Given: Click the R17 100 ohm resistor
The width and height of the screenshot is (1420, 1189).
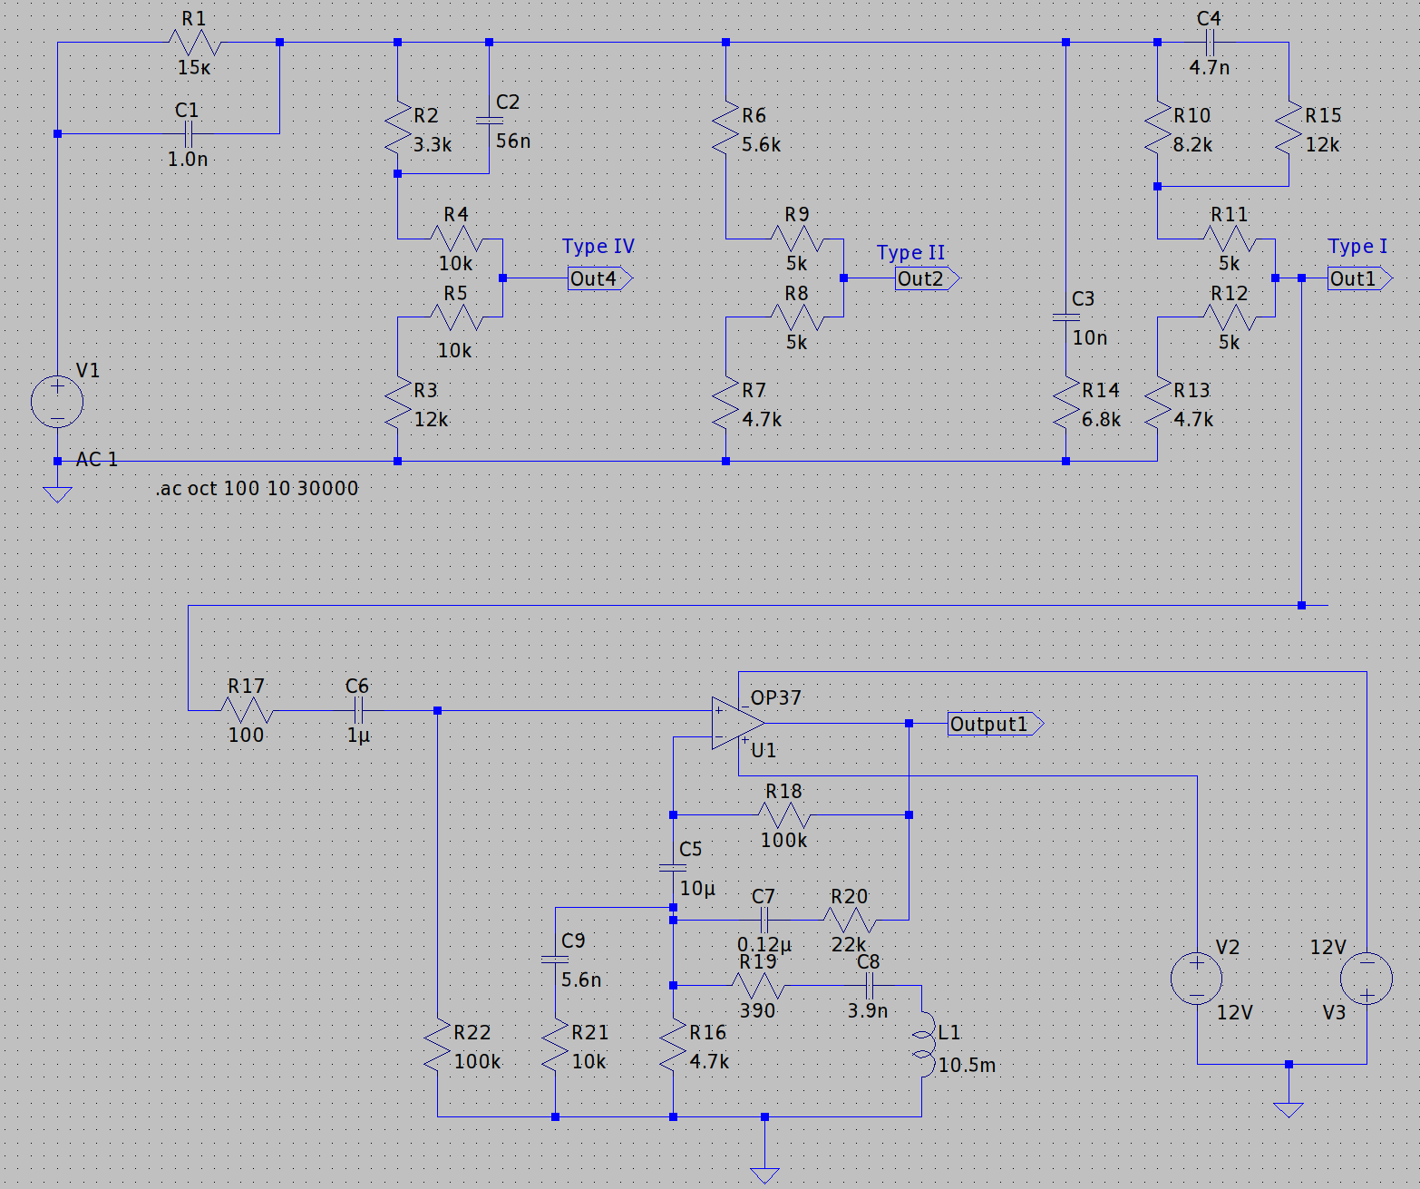Looking at the screenshot, I should coord(247,710).
